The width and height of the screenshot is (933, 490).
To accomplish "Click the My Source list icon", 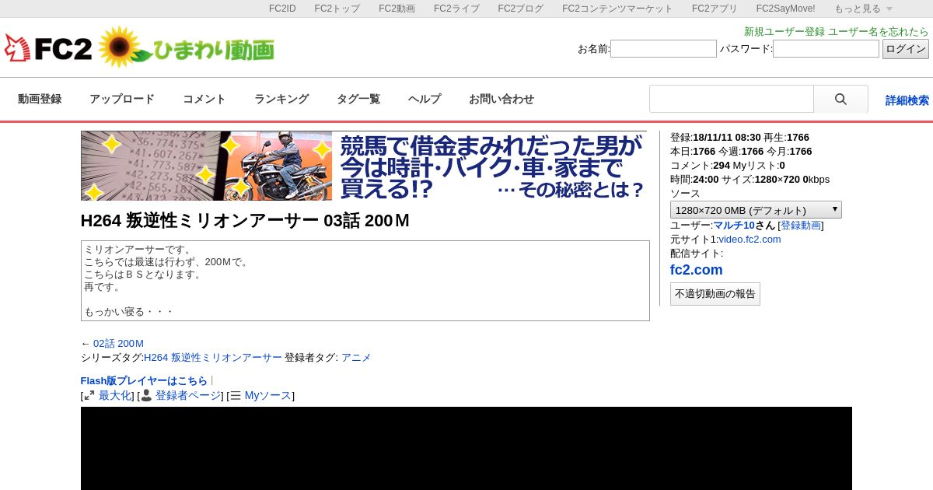I will coord(236,396).
